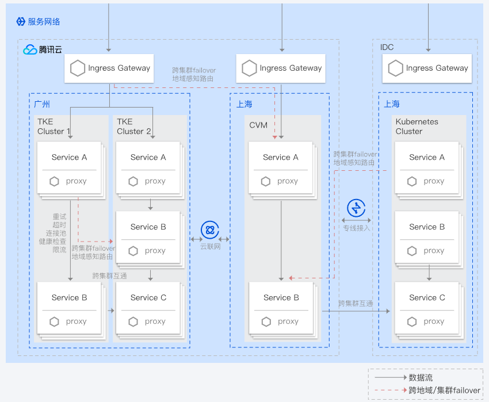Click proxy hexagon in Kubernetes Cluster Service C
The image size is (489, 402).
click(412, 321)
